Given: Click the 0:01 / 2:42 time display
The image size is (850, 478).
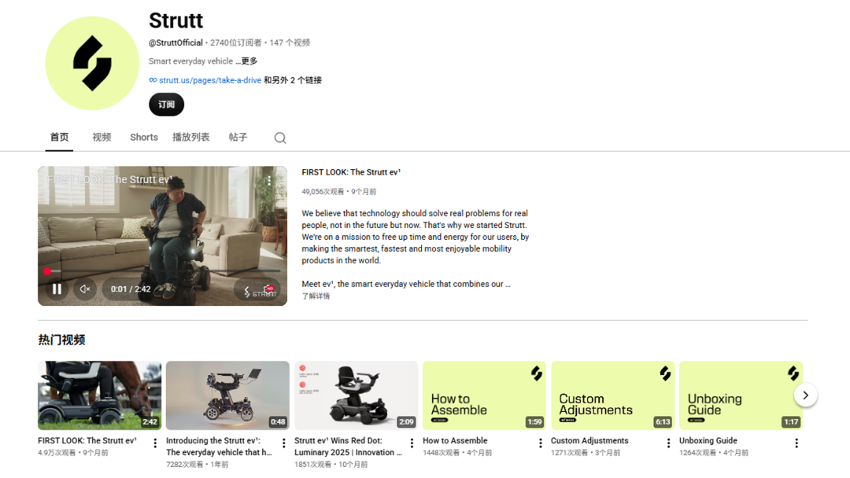Looking at the screenshot, I should [131, 289].
